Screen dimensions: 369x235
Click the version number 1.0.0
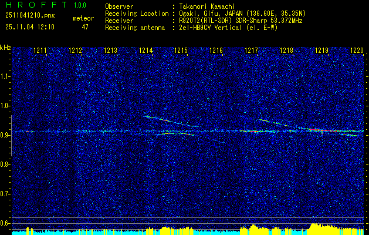tap(80, 5)
